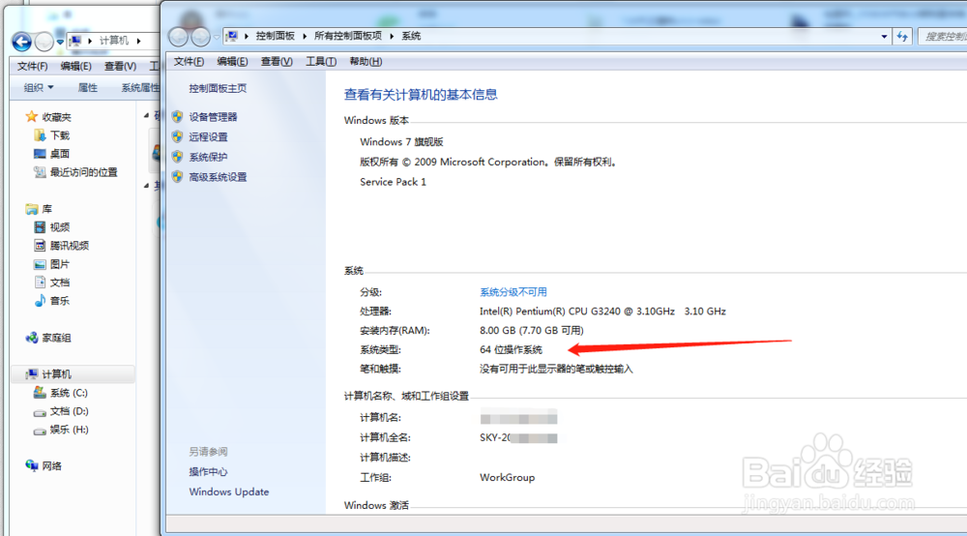
Task: Click the shield icon next to 远程设置
Action: pos(178,136)
